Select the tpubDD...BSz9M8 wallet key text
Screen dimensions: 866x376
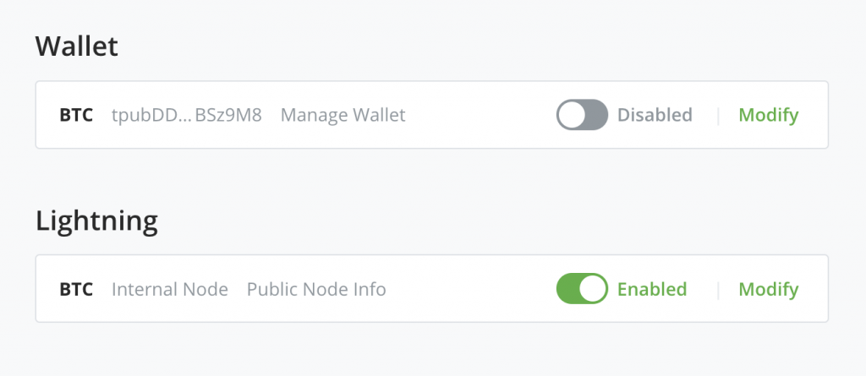point(187,115)
